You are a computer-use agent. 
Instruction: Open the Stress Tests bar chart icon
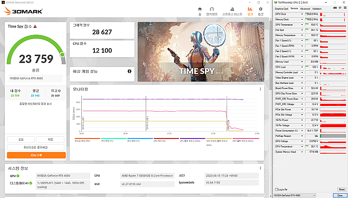[x=232, y=9]
